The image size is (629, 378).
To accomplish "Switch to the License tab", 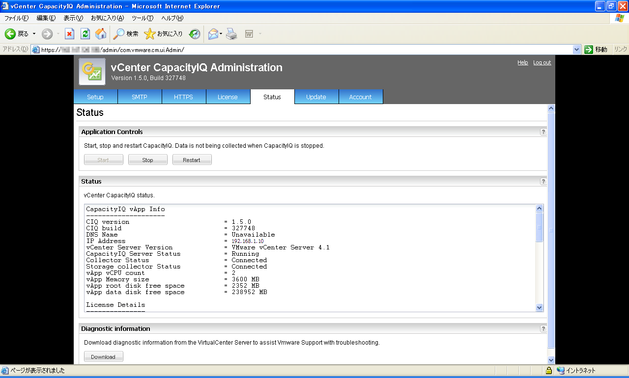I will (x=228, y=97).
